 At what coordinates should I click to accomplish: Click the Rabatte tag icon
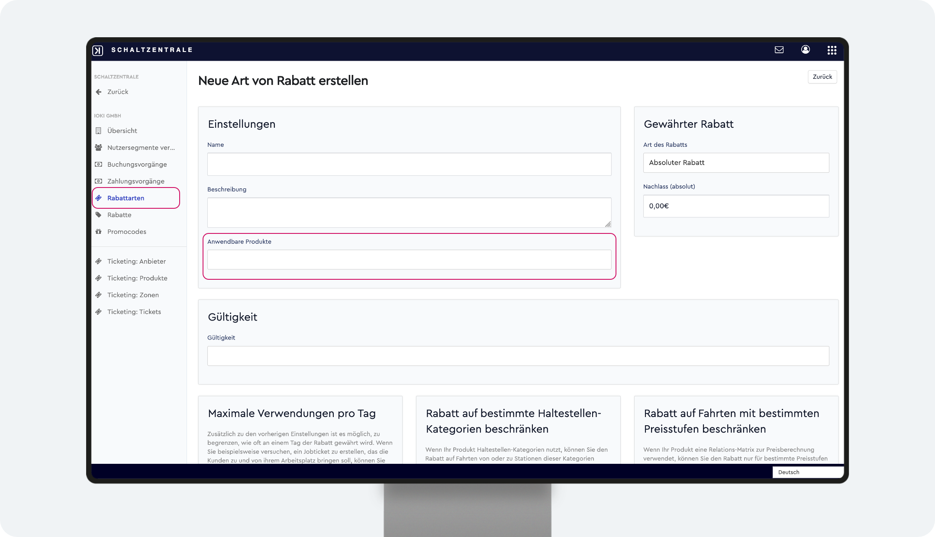pyautogui.click(x=98, y=215)
